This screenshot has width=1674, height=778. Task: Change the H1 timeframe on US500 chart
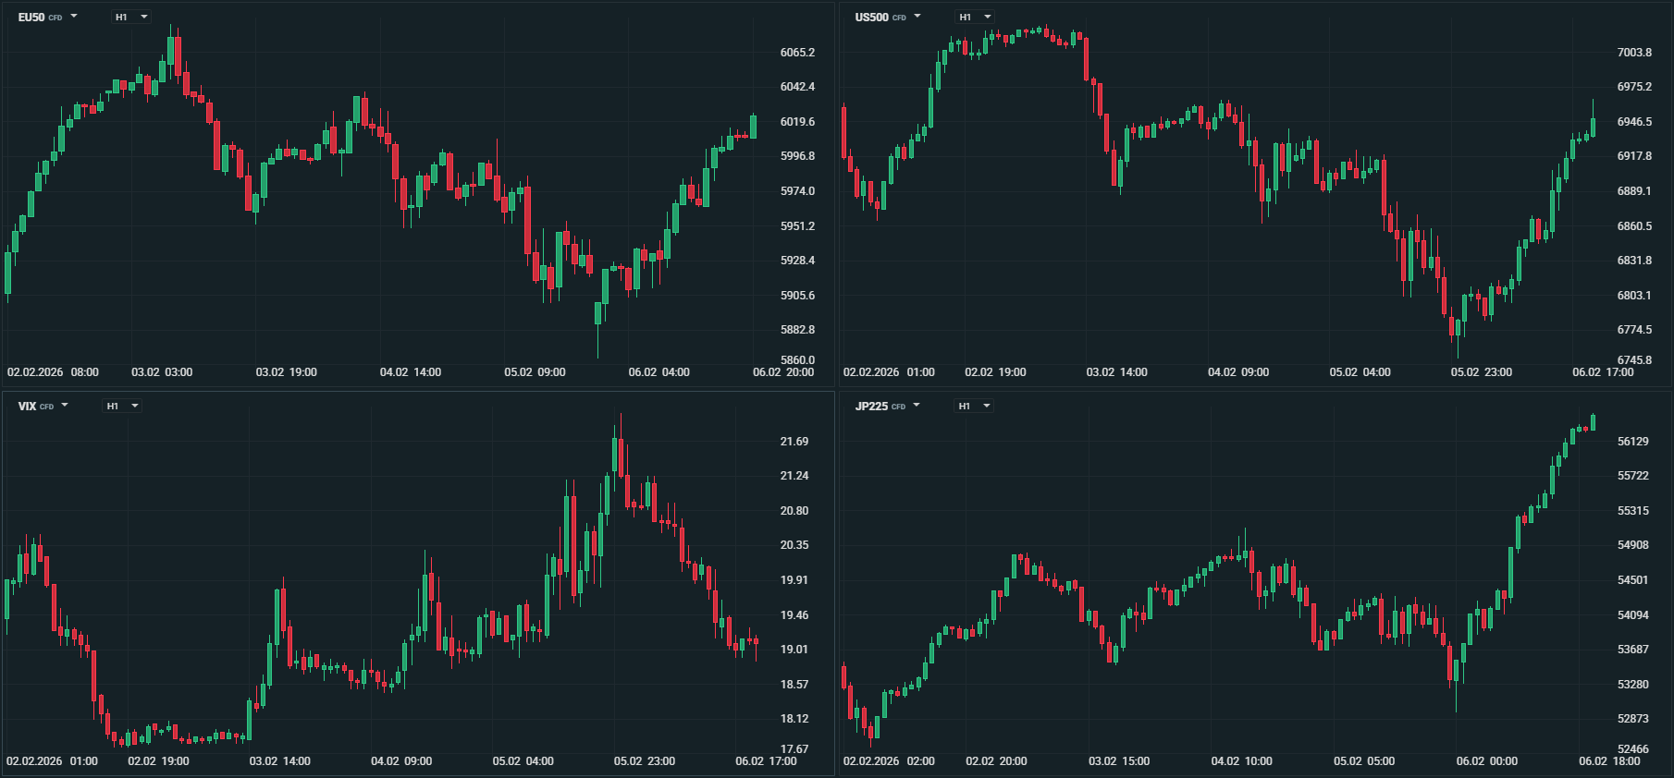[976, 17]
